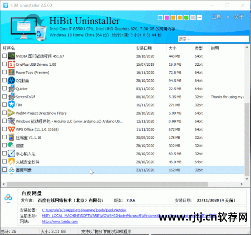Select the WPS Office (11.1.0.10168) row
Image resolution: width=251 pixels, height=235 pixels.
[122, 129]
